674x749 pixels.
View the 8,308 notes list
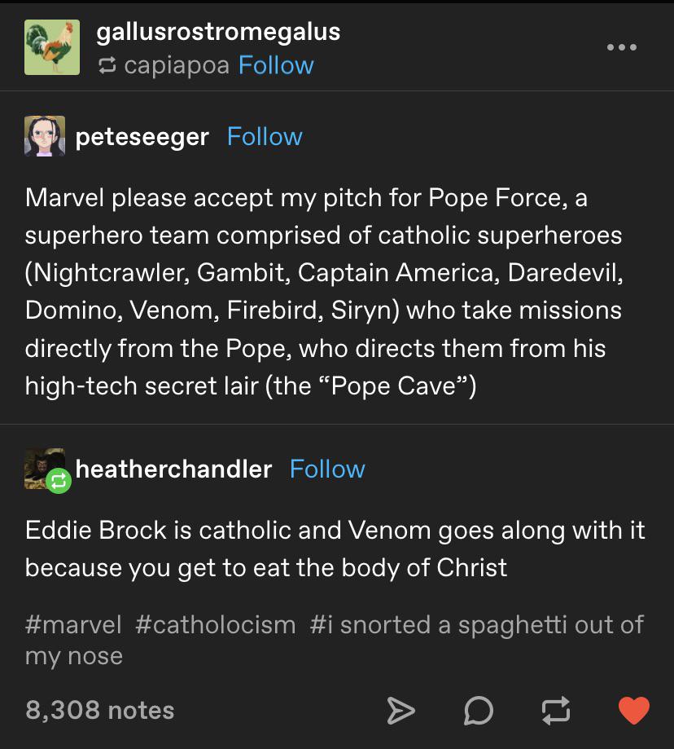(x=100, y=710)
